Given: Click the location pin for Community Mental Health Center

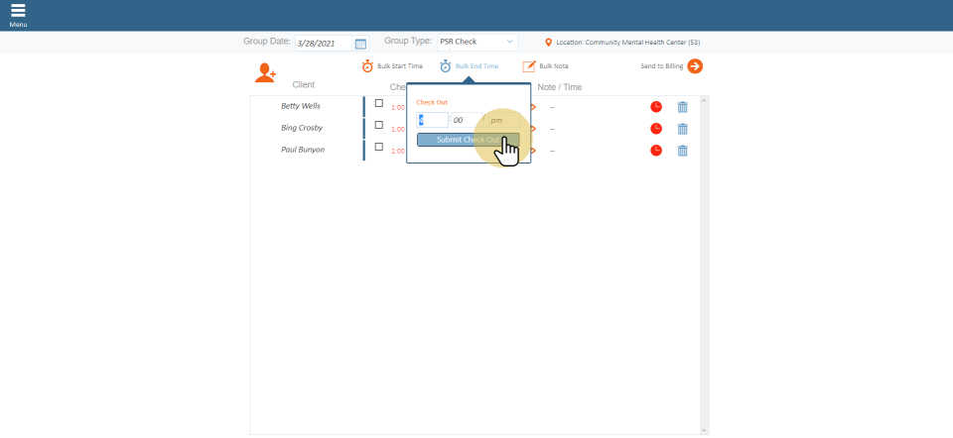Looking at the screenshot, I should pos(548,43).
